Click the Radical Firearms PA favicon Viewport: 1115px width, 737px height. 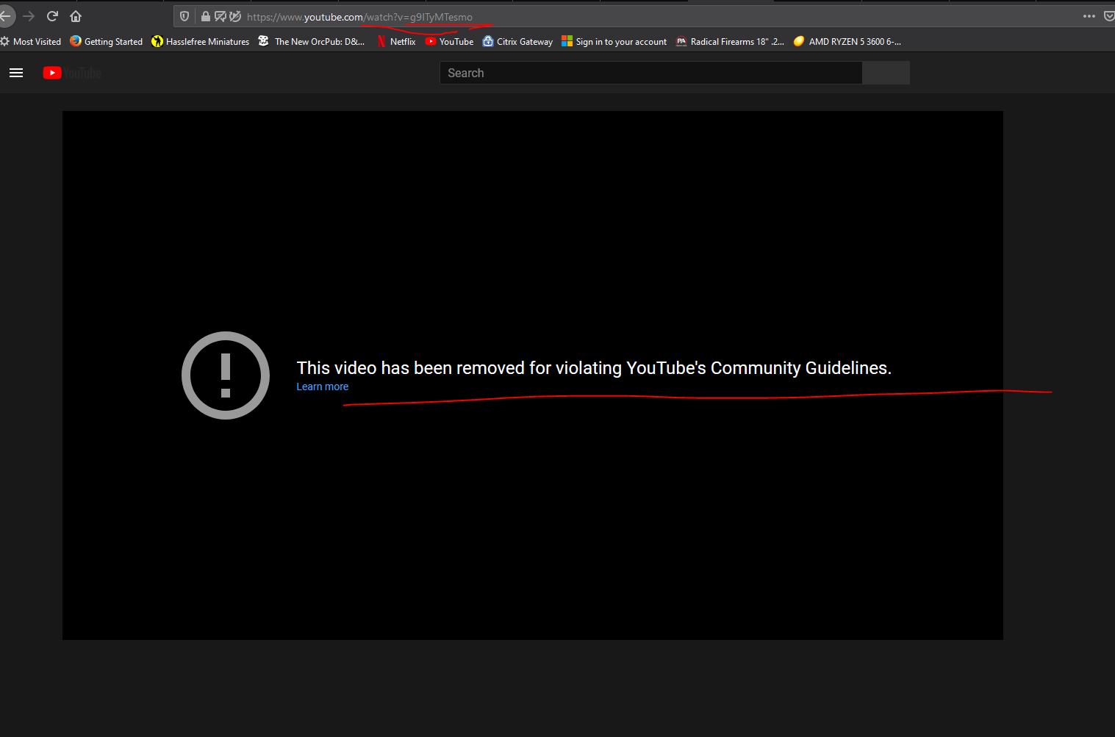681,42
